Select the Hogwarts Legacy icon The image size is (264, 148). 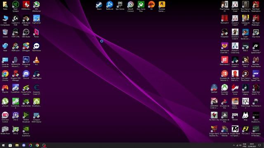(x=245, y=90)
